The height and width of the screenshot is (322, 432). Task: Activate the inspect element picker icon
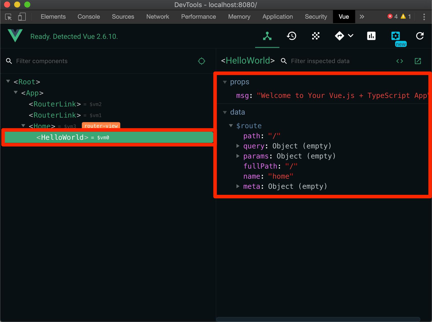tap(8, 17)
